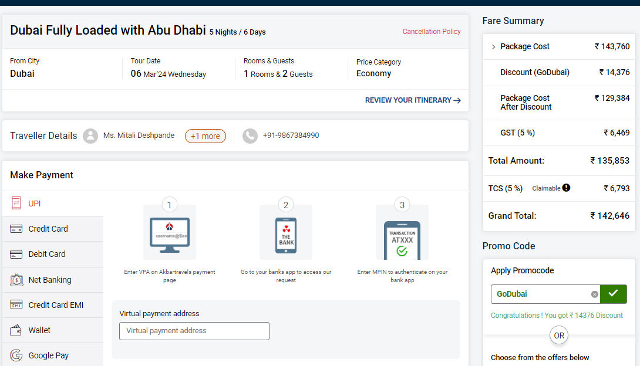Expand the Package Cost breakdown
This screenshot has width=640, height=366.
(493, 47)
